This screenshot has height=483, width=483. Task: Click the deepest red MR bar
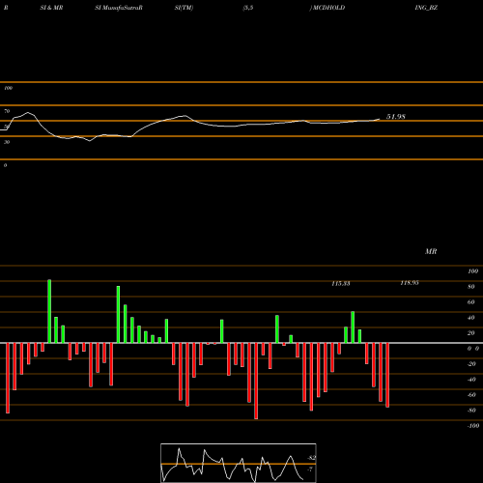pos(256,381)
